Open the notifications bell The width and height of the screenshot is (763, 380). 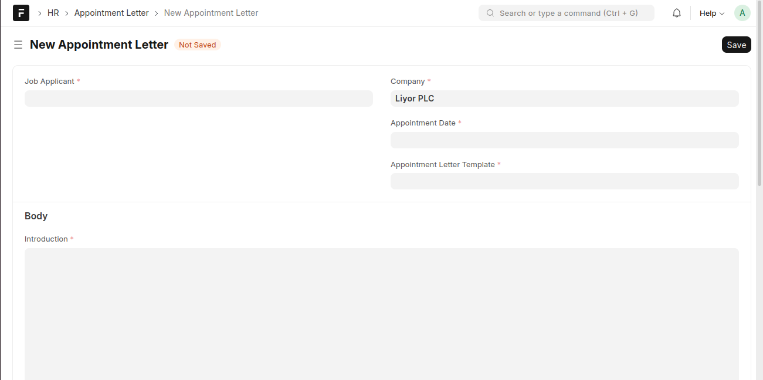pos(676,13)
